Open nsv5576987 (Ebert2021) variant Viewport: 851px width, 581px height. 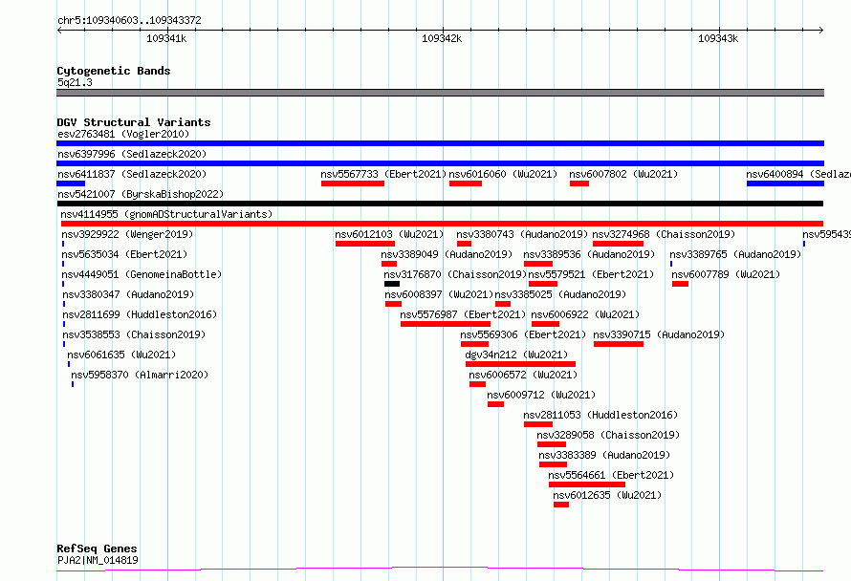(x=463, y=314)
